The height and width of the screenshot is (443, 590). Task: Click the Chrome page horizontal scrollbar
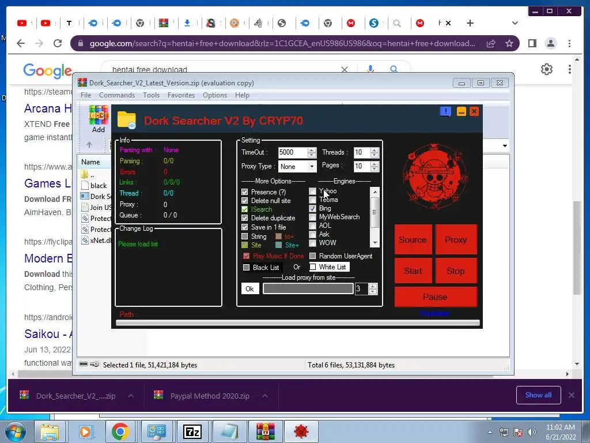[x=255, y=374]
